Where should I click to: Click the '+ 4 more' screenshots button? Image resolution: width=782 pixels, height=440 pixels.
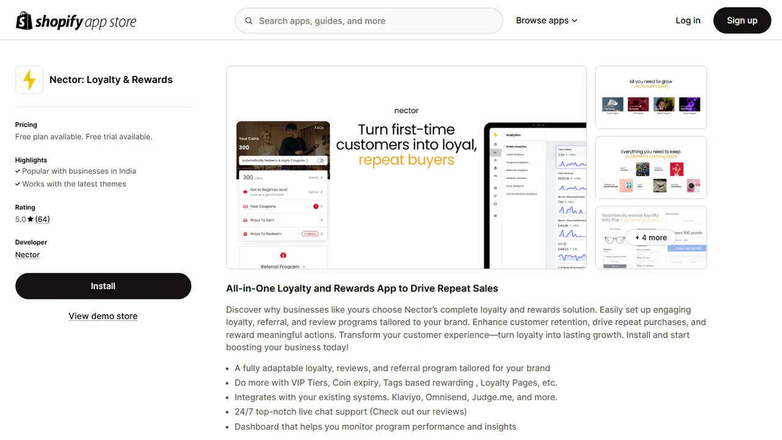(x=651, y=238)
